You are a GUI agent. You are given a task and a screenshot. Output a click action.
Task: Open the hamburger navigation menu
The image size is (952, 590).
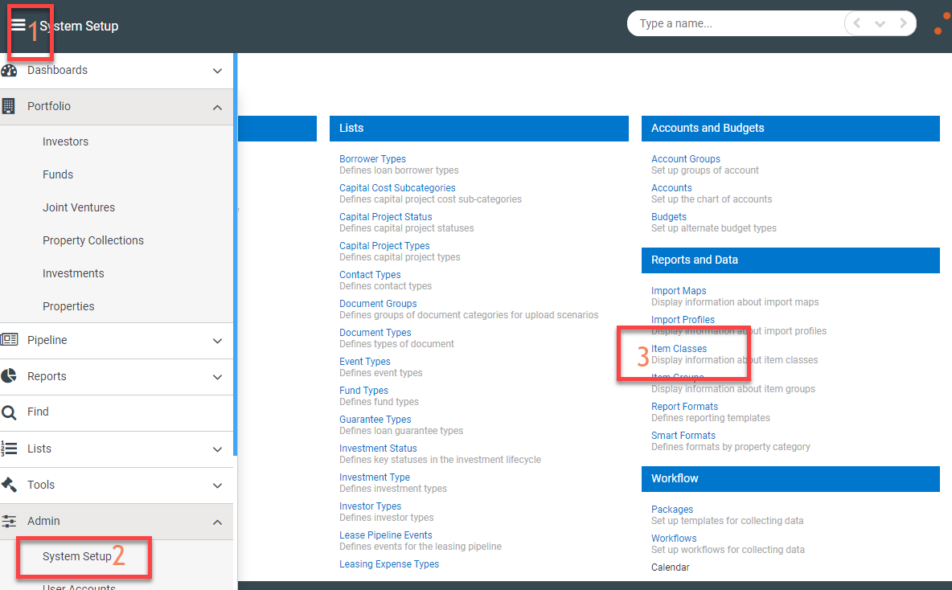18,25
